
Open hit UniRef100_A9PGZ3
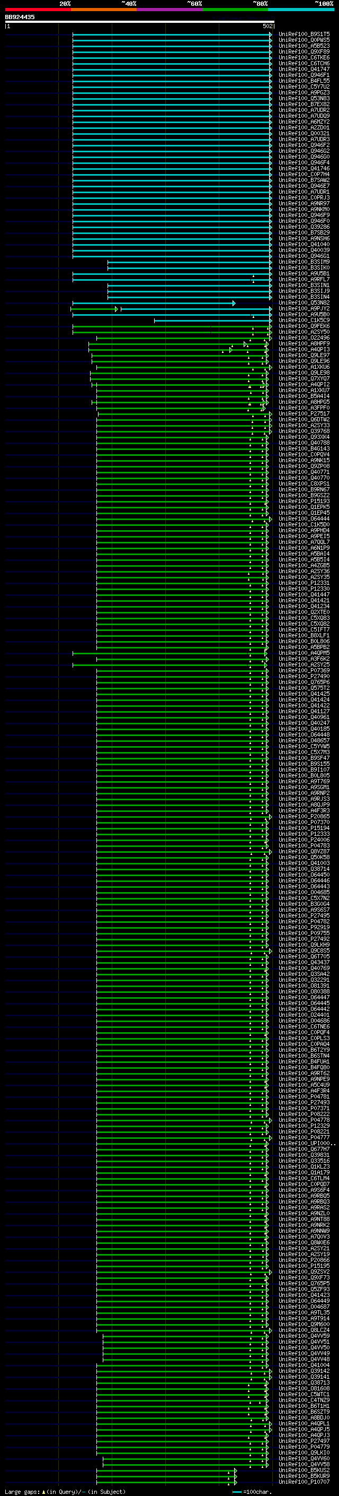(304, 92)
